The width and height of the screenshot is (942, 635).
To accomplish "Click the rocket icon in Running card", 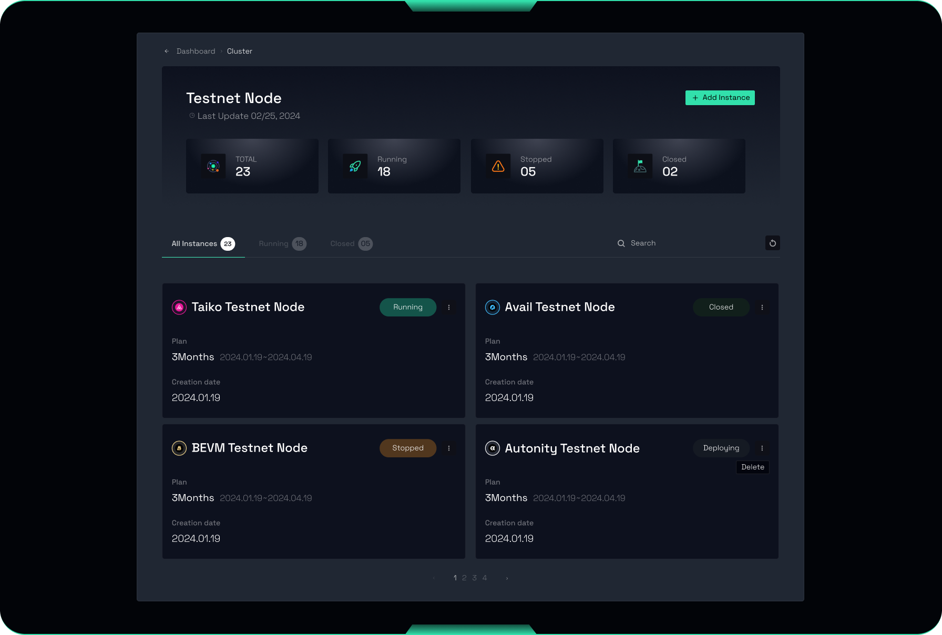I will point(355,167).
